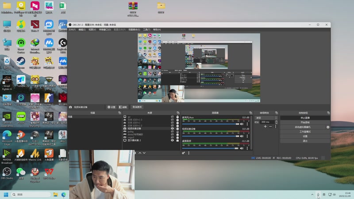Enable 工作室模式 studio mode button
This screenshot has height=199, width=354.
(305, 131)
